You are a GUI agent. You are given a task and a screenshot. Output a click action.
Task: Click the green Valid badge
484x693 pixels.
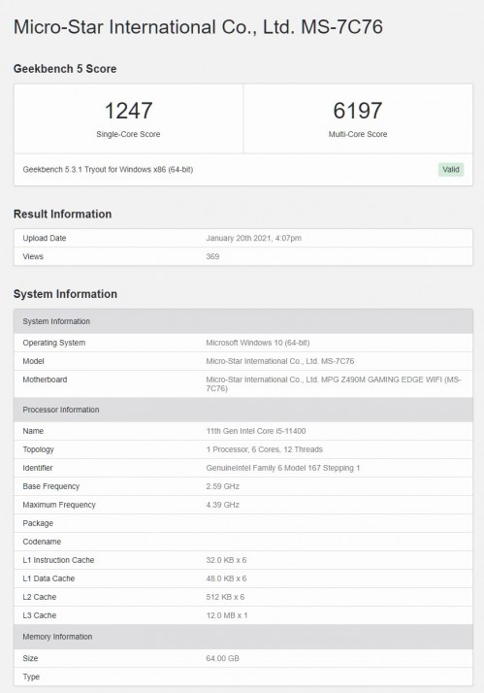click(451, 169)
